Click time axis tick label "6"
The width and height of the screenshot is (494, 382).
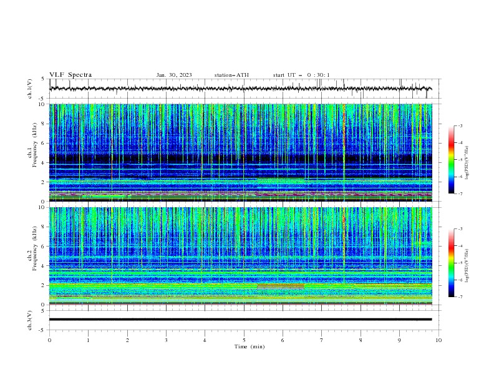(x=283, y=340)
